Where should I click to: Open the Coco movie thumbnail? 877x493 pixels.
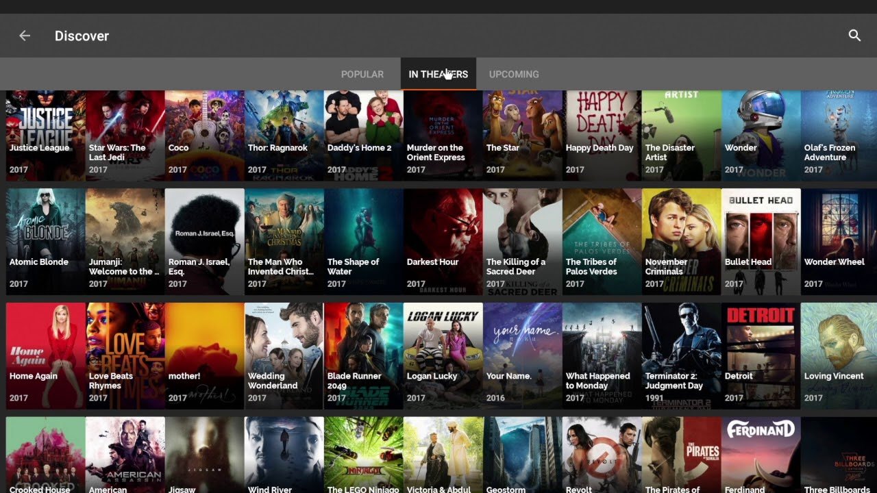[204, 136]
